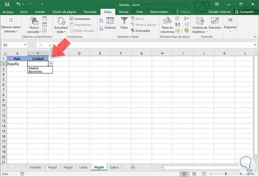Click the Consolidar icon
Screen dimensions: 259x177
pos(187,18)
